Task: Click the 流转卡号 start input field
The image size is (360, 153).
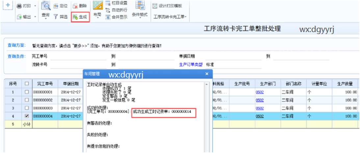Action: [x=78, y=64]
